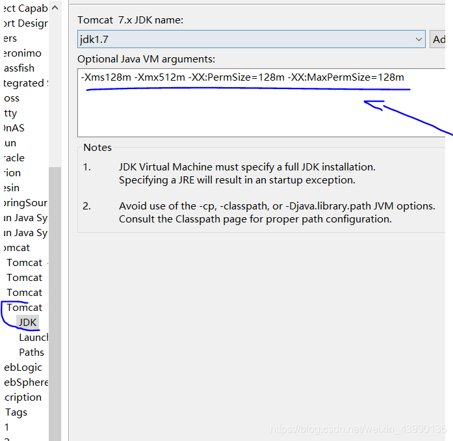Click the sidebar scroll-up arrow
This screenshot has height=441, width=453.
pos(55,8)
